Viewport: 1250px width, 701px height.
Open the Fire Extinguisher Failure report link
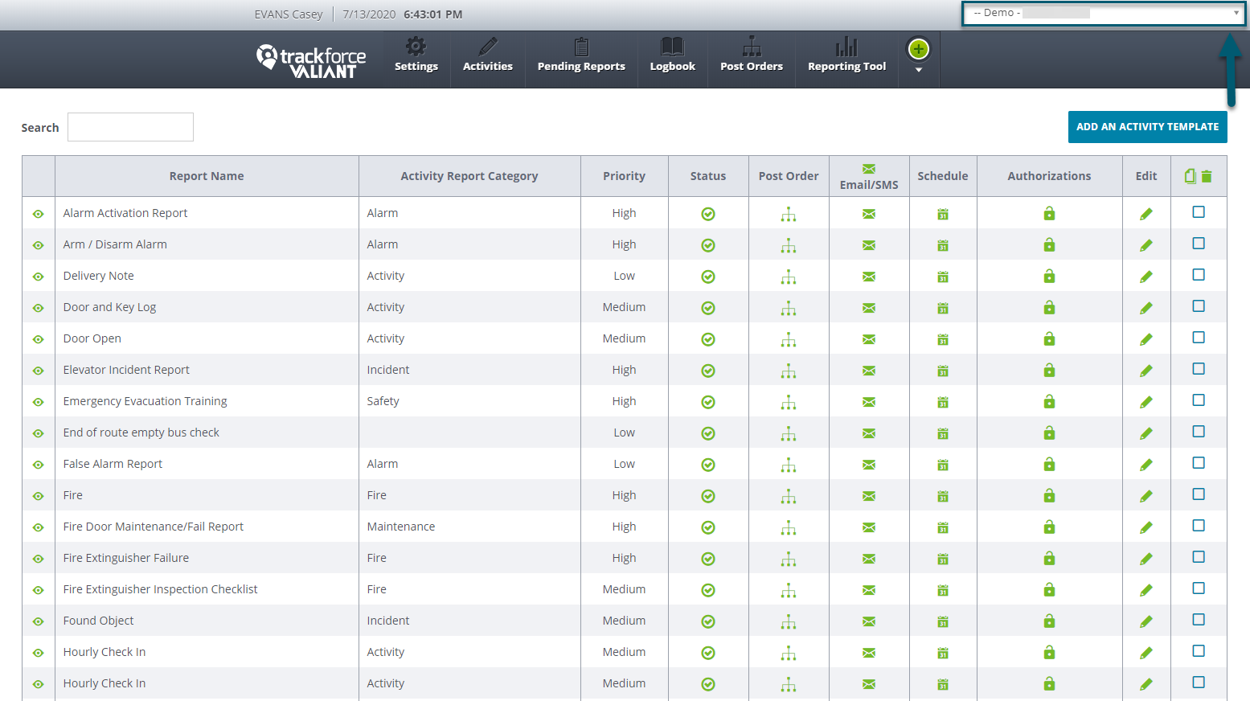(x=125, y=557)
